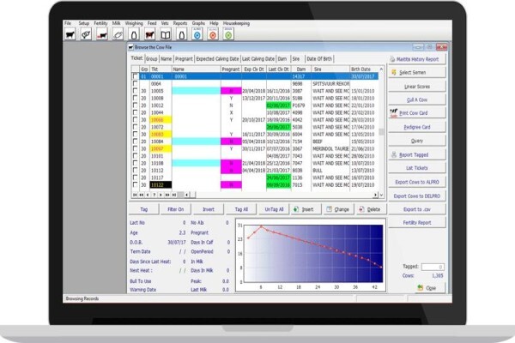
Task: Click the light grey fourth toolbar icon
Action: (x=118, y=34)
